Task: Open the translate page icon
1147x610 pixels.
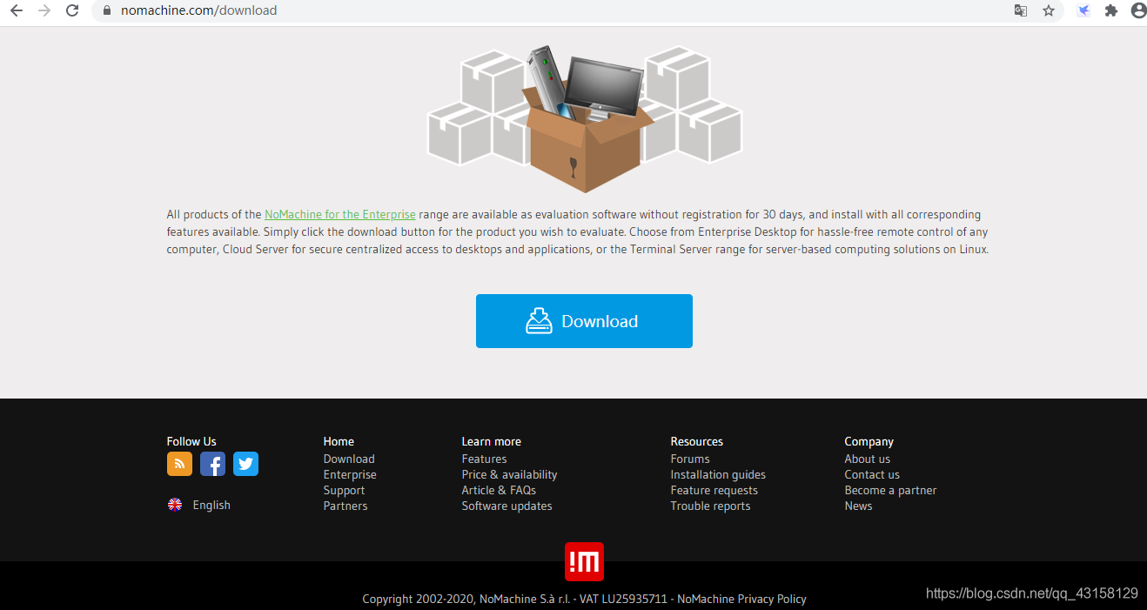Action: click(1021, 10)
